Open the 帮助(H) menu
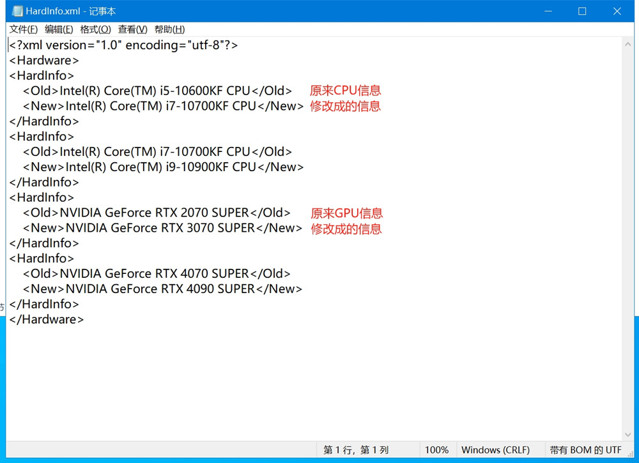 169,29
